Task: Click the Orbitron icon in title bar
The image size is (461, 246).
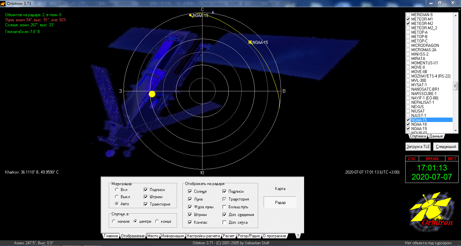Action: [3, 3]
